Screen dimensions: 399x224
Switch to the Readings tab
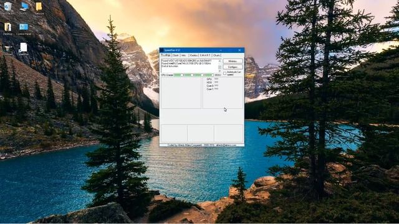pyautogui.click(x=166, y=55)
